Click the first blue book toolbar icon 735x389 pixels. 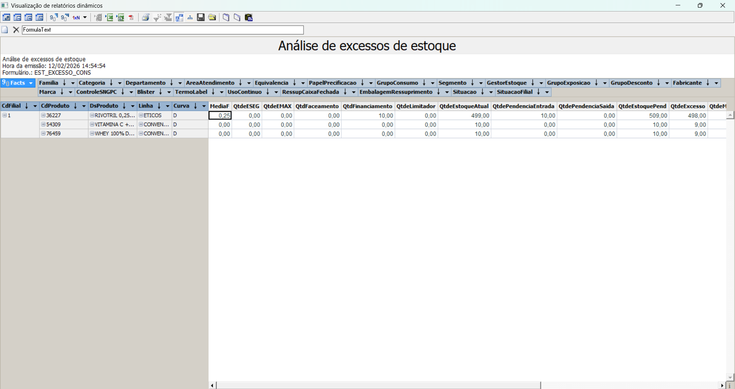tap(226, 17)
